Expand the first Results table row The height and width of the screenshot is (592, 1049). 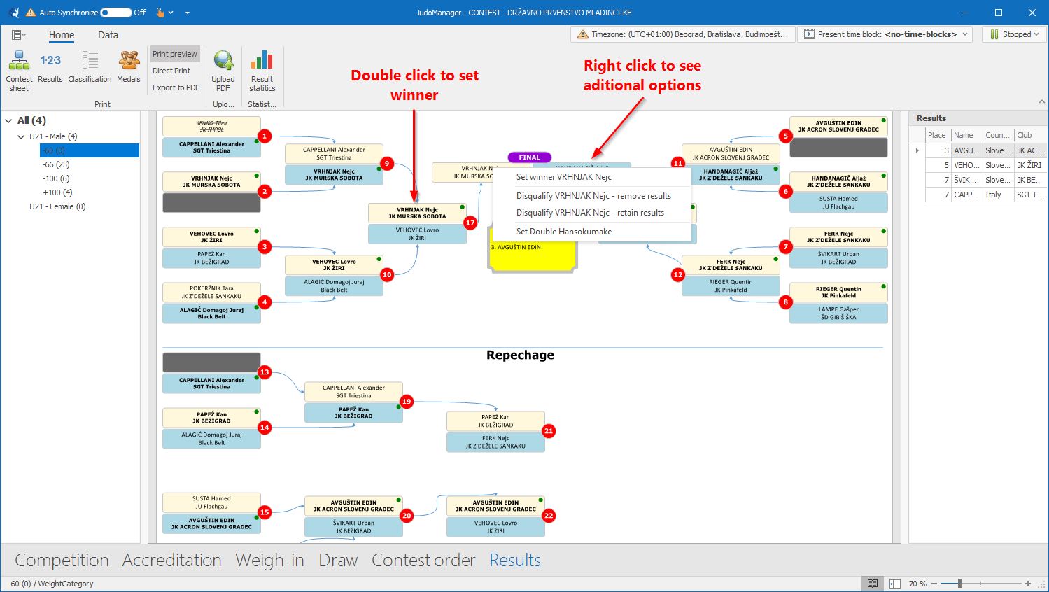(917, 150)
